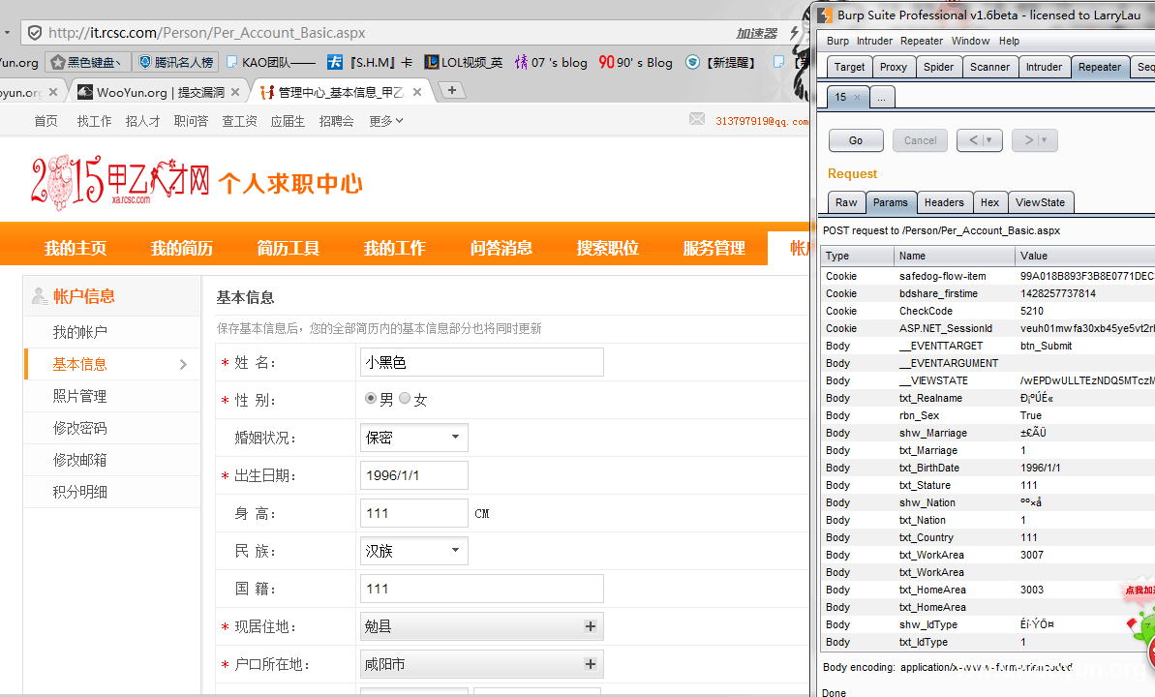This screenshot has width=1155, height=697.
Task: Go to next request in Burp history
Action: pos(1030,140)
